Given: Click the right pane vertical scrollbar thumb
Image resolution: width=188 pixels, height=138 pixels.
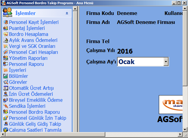Looking at the screenshot, I should (185, 48).
